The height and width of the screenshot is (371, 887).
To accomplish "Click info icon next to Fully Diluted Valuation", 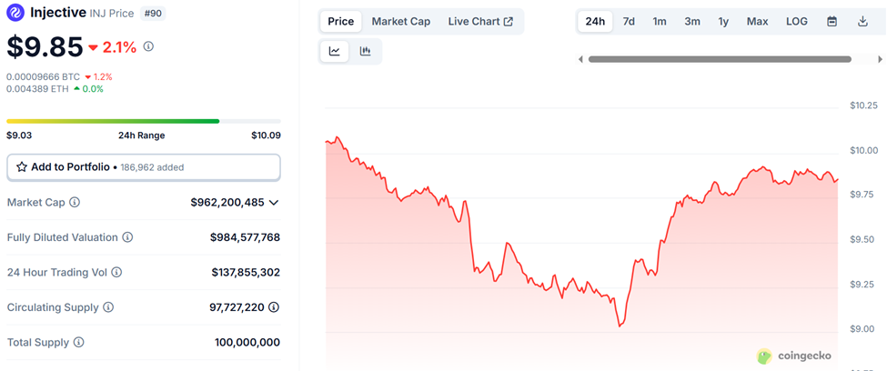I will 128,237.
